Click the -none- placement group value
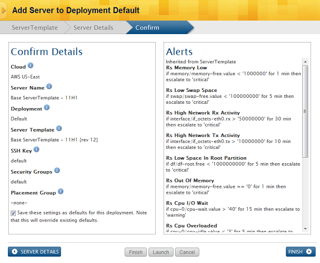The width and height of the screenshot is (320, 263). tap(19, 203)
